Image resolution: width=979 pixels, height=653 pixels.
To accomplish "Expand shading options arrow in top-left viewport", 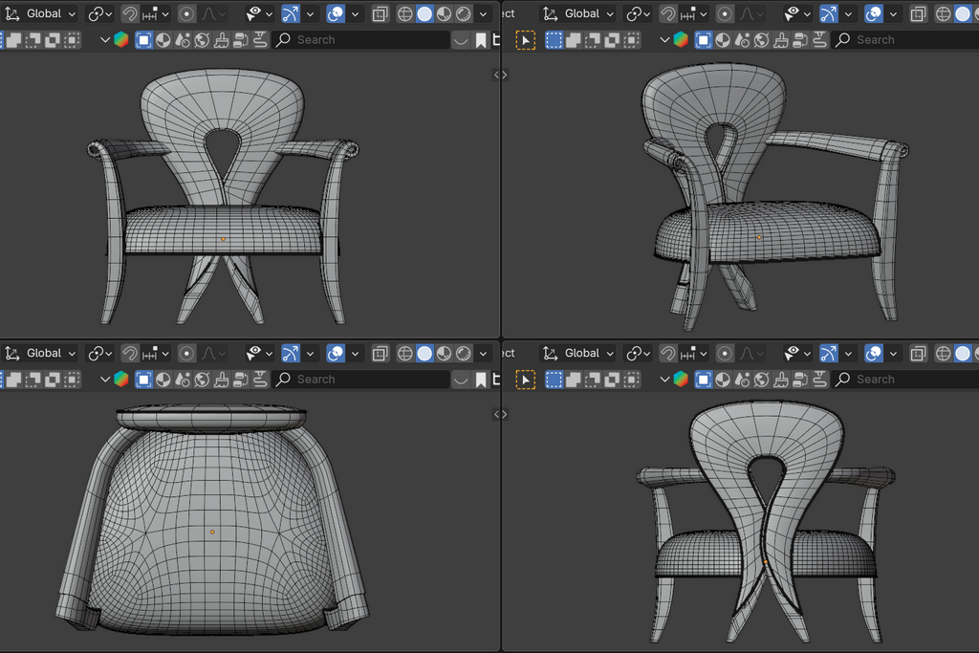I will click(485, 14).
